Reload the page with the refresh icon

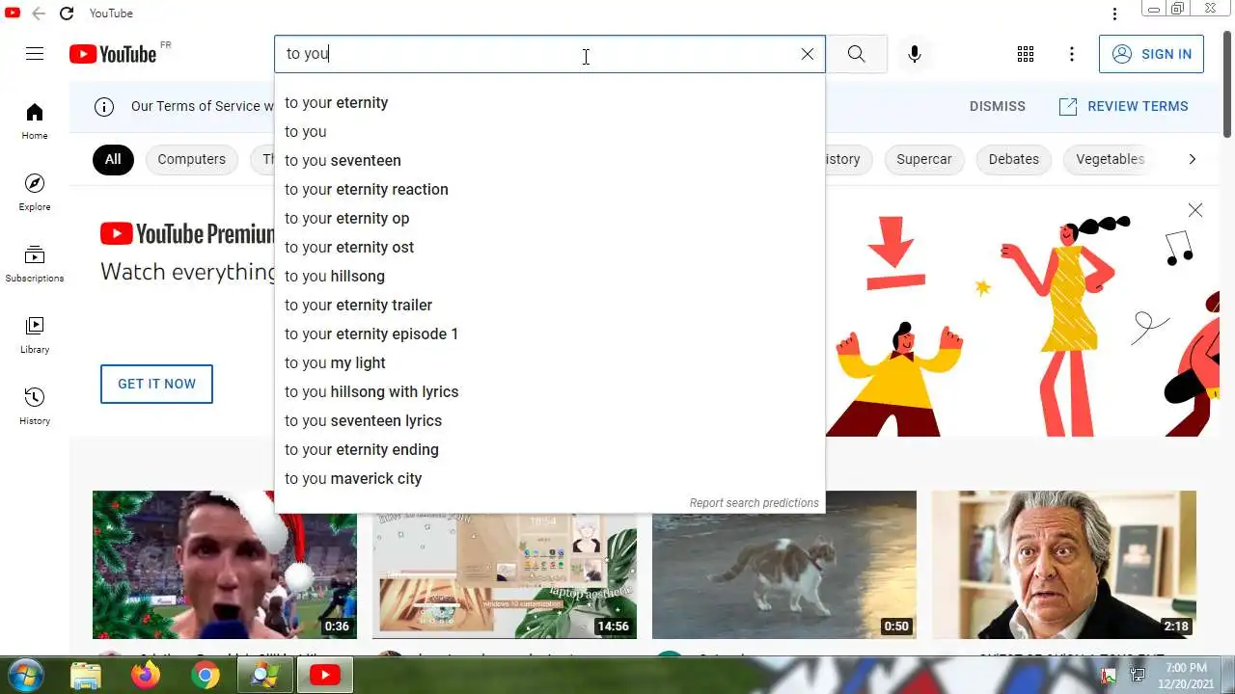(67, 13)
